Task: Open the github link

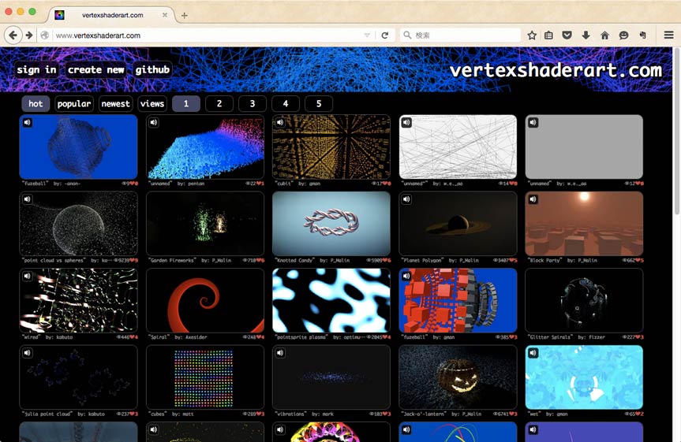Action: tap(152, 69)
